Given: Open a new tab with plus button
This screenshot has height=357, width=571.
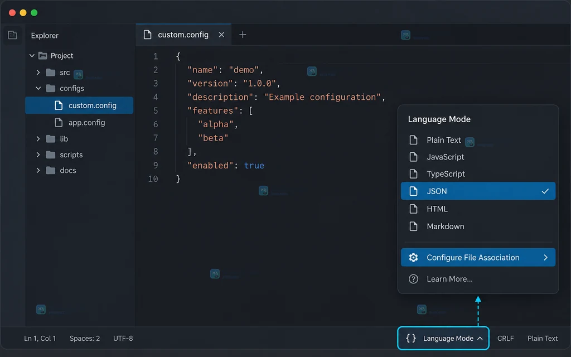Looking at the screenshot, I should click(x=243, y=35).
